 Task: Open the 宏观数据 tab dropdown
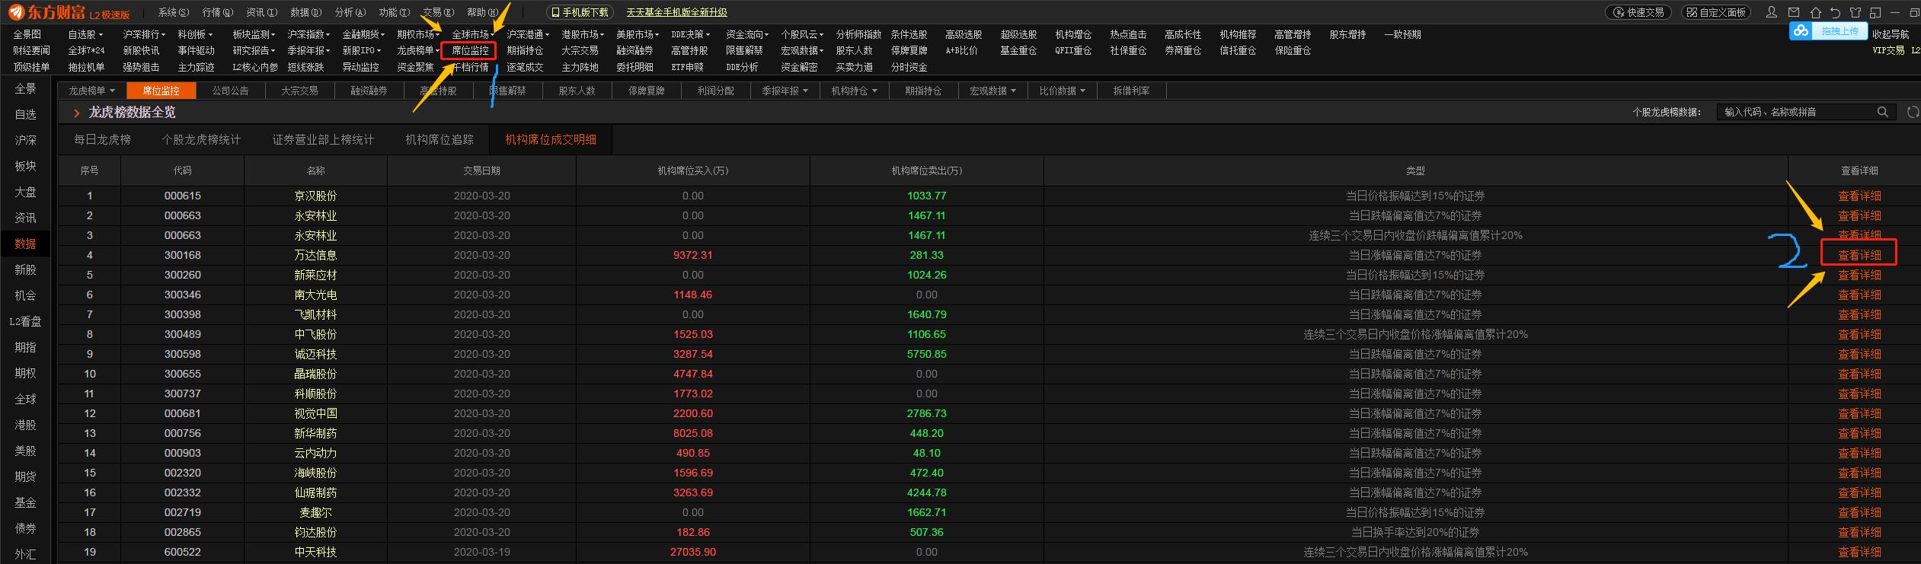(992, 91)
